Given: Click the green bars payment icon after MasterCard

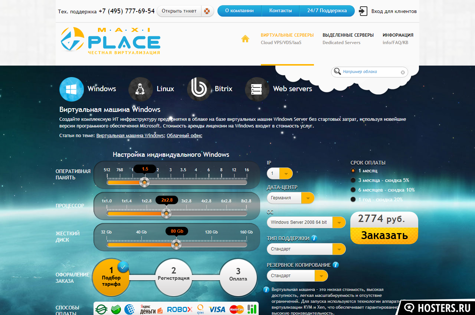Looking at the screenshot, I should pos(252,309).
